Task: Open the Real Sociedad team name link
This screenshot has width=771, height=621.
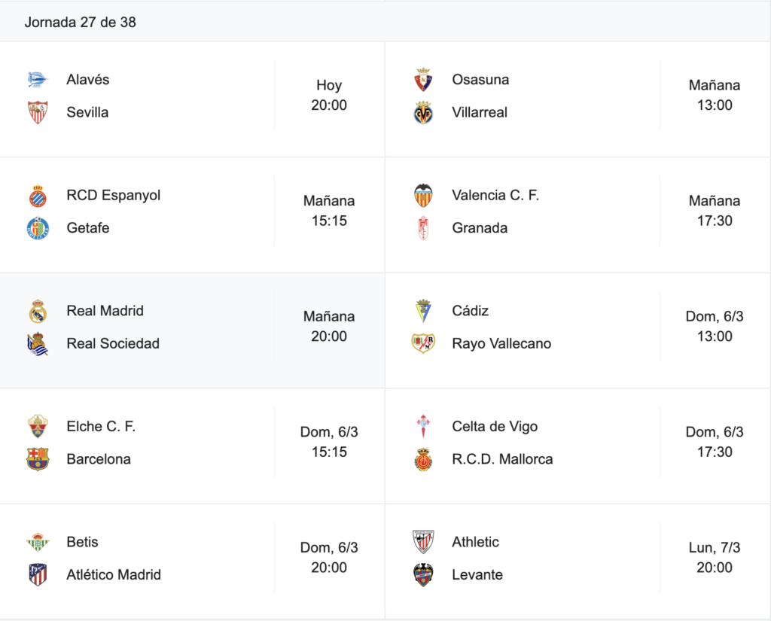Action: tap(113, 343)
